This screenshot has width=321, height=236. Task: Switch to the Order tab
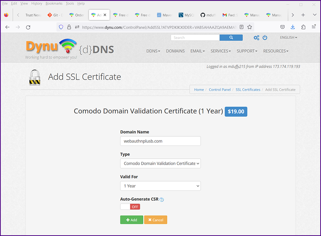tap(77, 15)
